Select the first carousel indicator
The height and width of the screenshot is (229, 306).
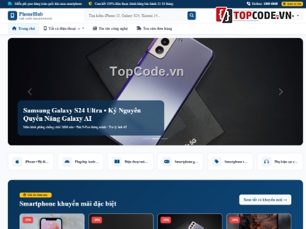(147, 139)
